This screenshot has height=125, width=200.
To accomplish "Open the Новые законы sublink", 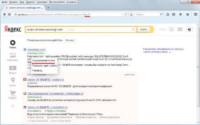I will point(35,117).
